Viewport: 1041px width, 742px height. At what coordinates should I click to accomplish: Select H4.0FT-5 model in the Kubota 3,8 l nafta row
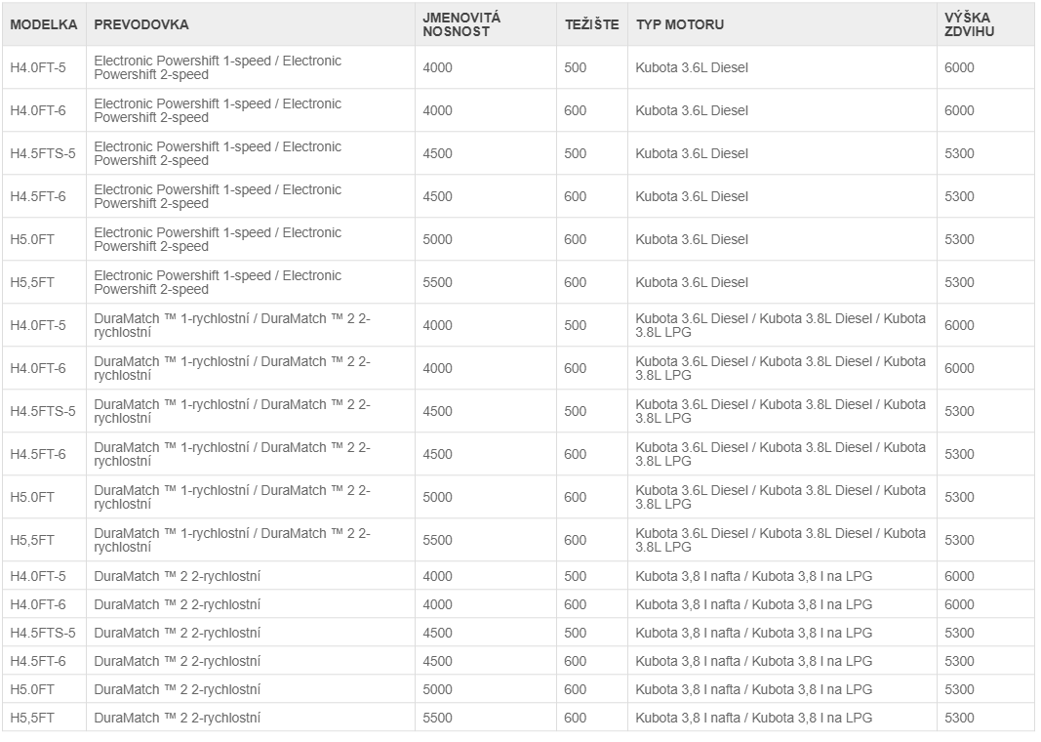pos(38,577)
